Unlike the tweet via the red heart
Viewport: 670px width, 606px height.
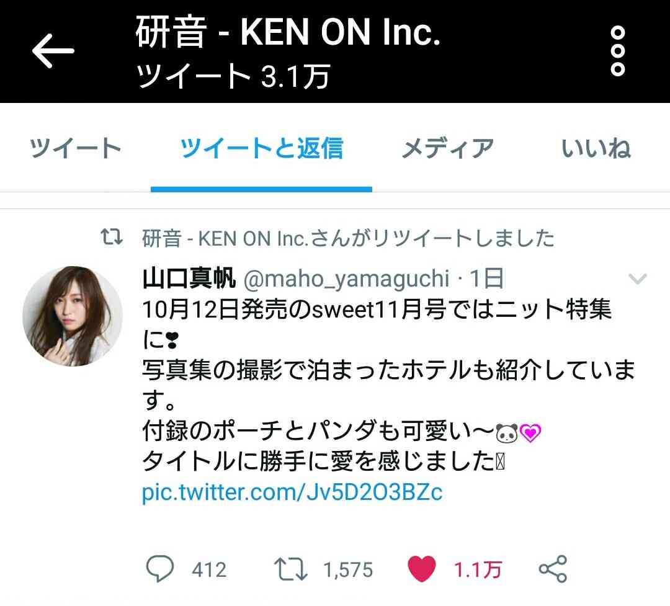422,569
